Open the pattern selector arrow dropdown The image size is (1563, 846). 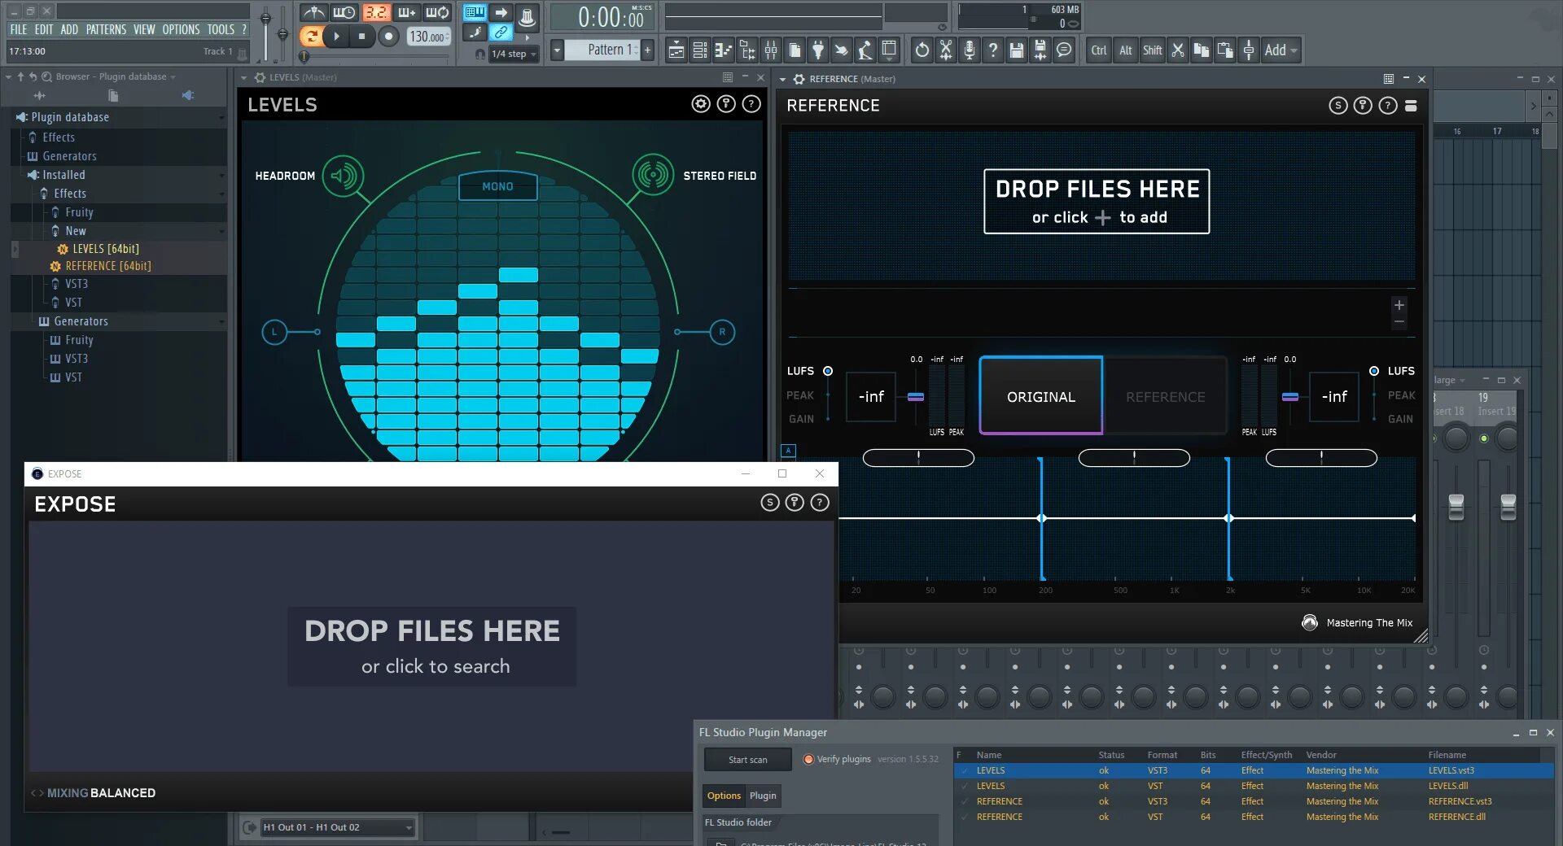557,50
